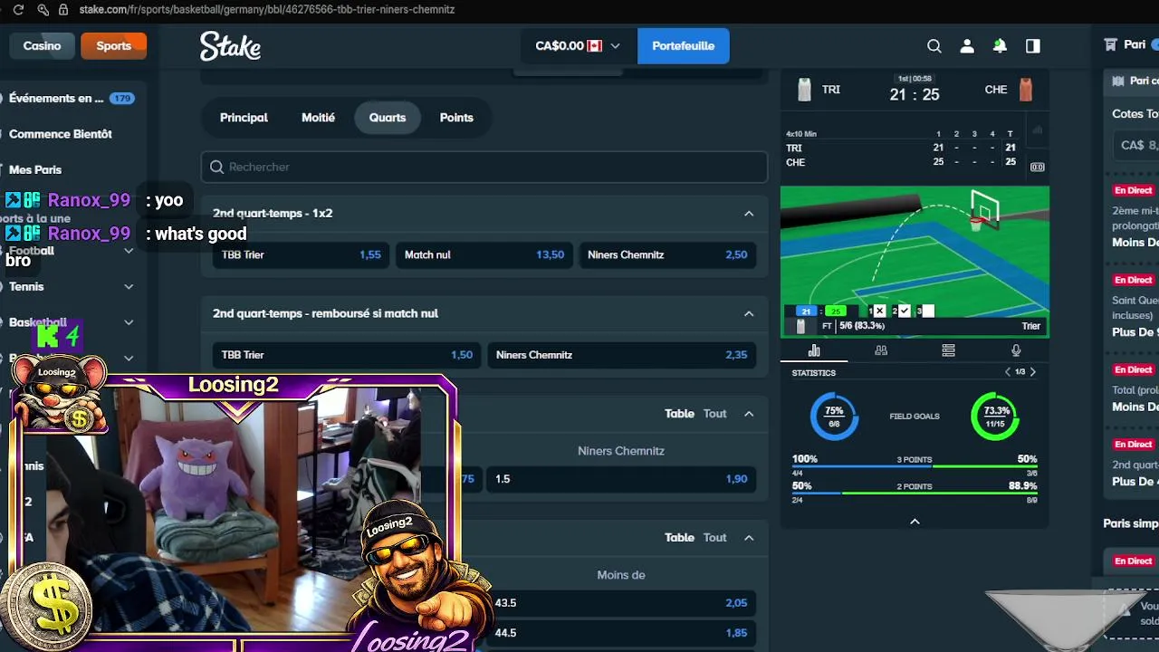
Task: Open the CA$0.00 currency dropdown
Action: tap(578, 46)
